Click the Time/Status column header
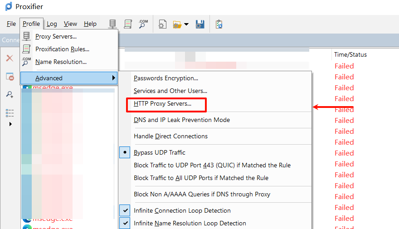Image resolution: width=399 pixels, height=229 pixels. click(x=350, y=54)
